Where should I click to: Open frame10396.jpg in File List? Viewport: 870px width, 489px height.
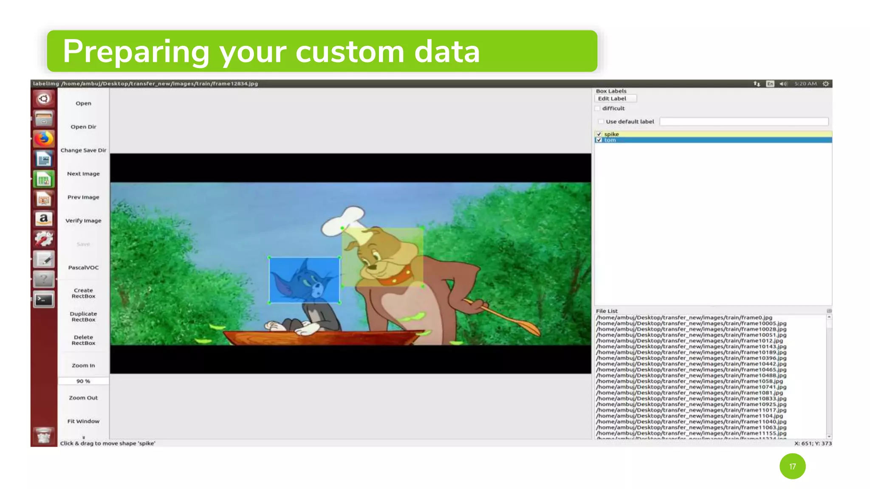pyautogui.click(x=691, y=358)
